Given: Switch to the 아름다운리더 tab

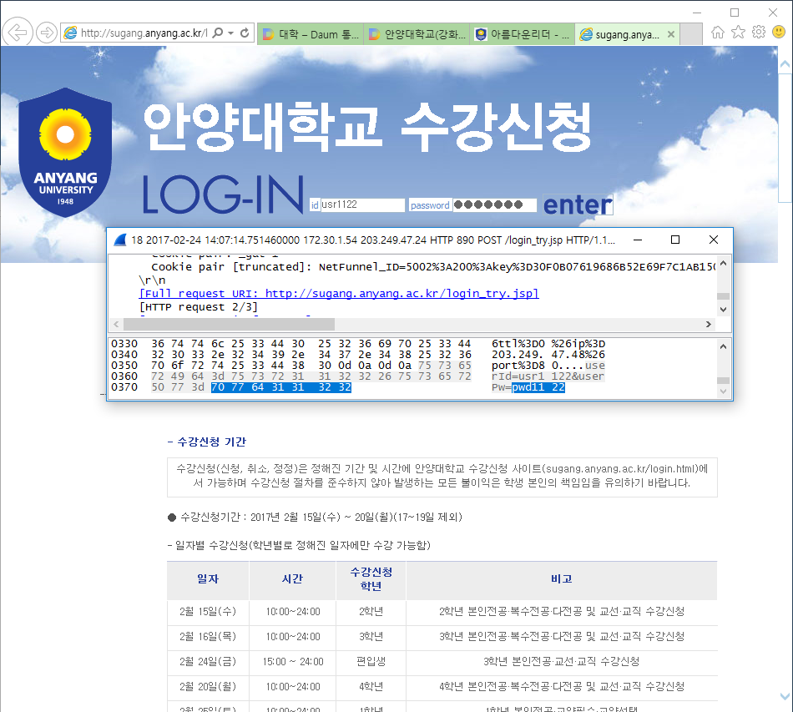Looking at the screenshot, I should point(522,34).
